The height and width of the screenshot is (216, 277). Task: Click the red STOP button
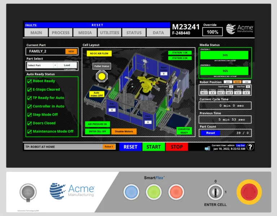click(177, 147)
